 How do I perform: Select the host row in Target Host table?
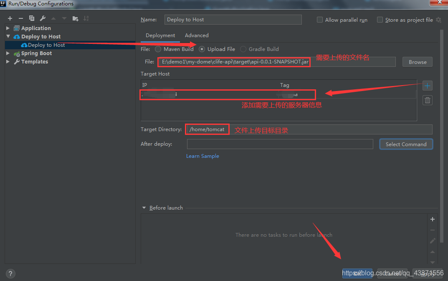point(278,94)
